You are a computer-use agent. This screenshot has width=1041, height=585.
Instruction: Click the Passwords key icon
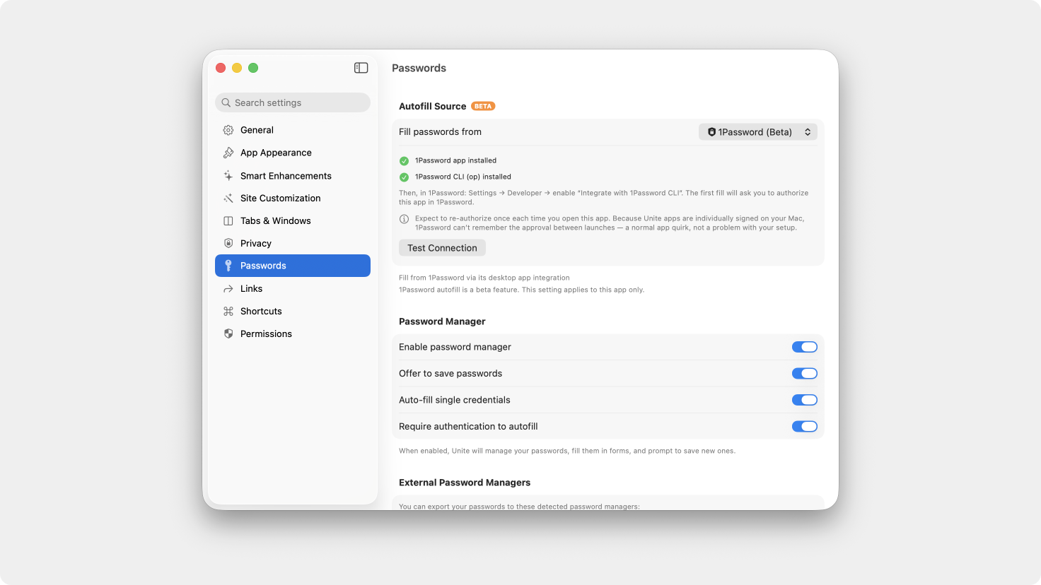click(228, 266)
